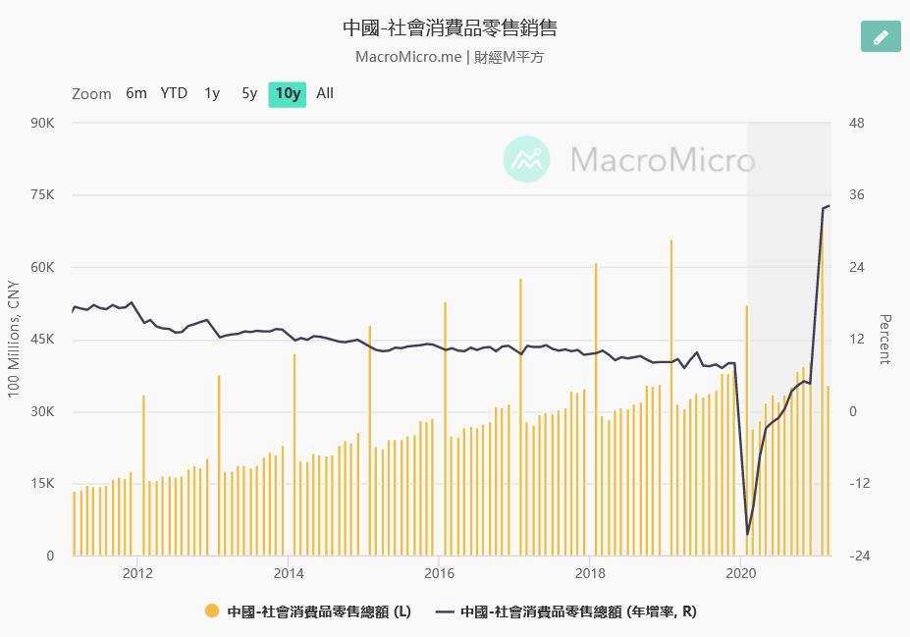Switch zoom range to YTD

pos(174,93)
